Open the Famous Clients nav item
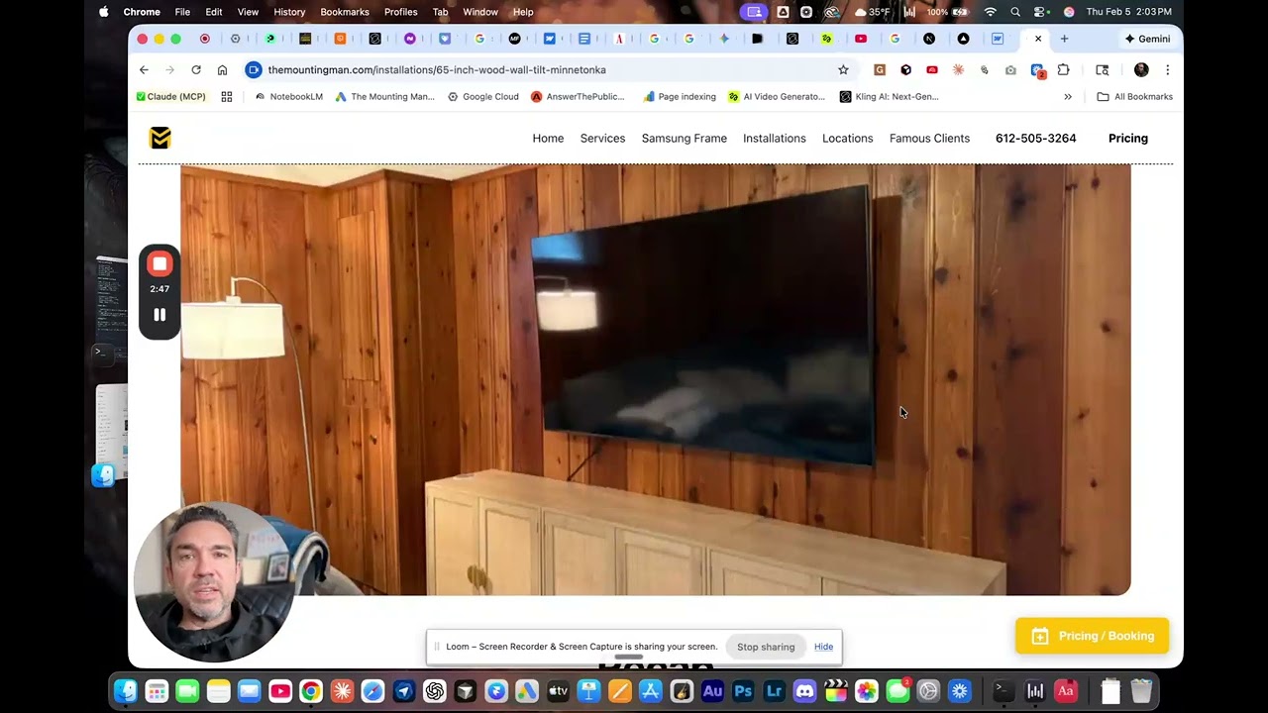Viewport: 1268px width, 713px height. [929, 138]
